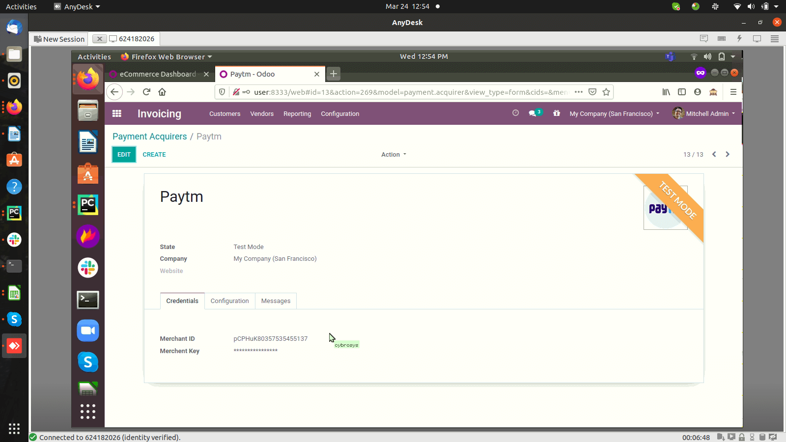Save page to Pocket icon
The width and height of the screenshot is (786, 442).
[x=592, y=92]
